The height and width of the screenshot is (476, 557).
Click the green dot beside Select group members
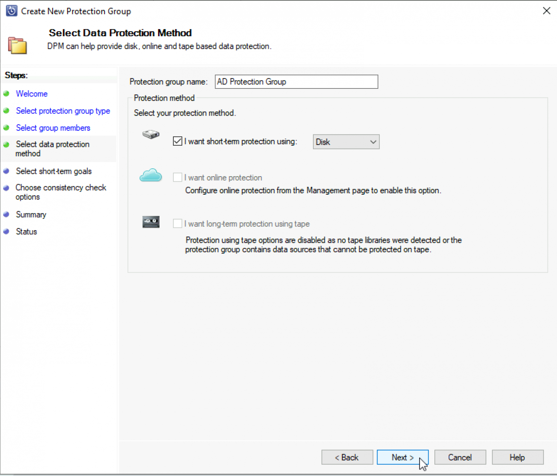6,128
